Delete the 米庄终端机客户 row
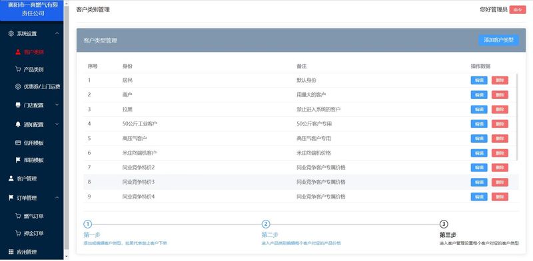 click(500, 153)
